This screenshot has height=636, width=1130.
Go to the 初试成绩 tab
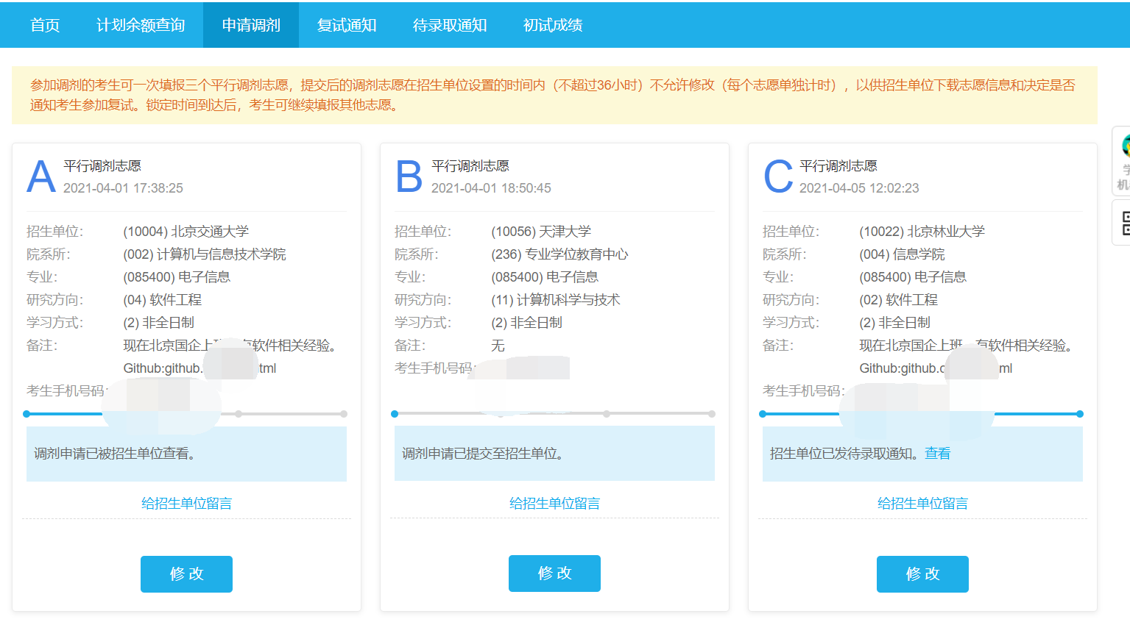(553, 25)
